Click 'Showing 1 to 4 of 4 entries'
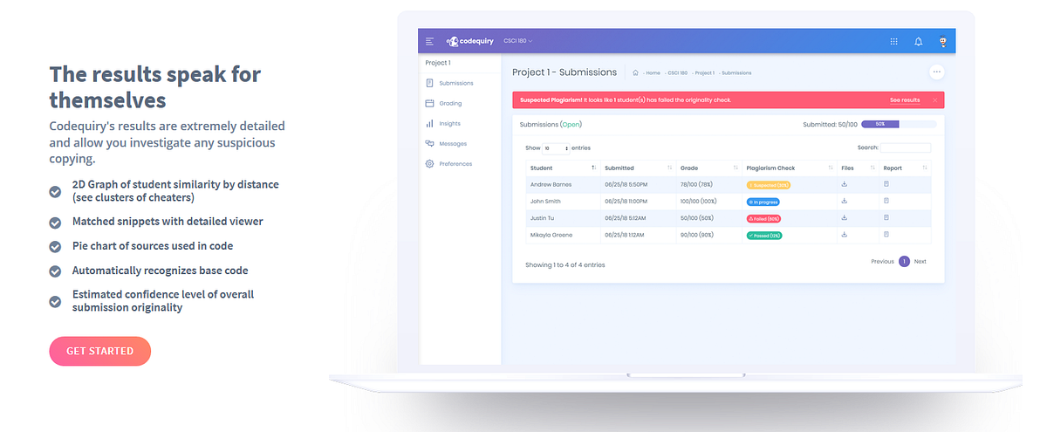This screenshot has height=432, width=1047. (x=565, y=264)
